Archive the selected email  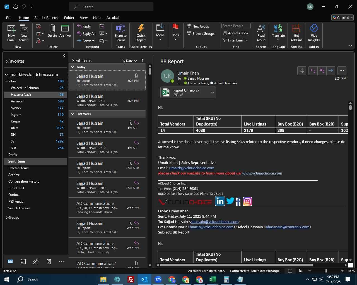pos(65,31)
